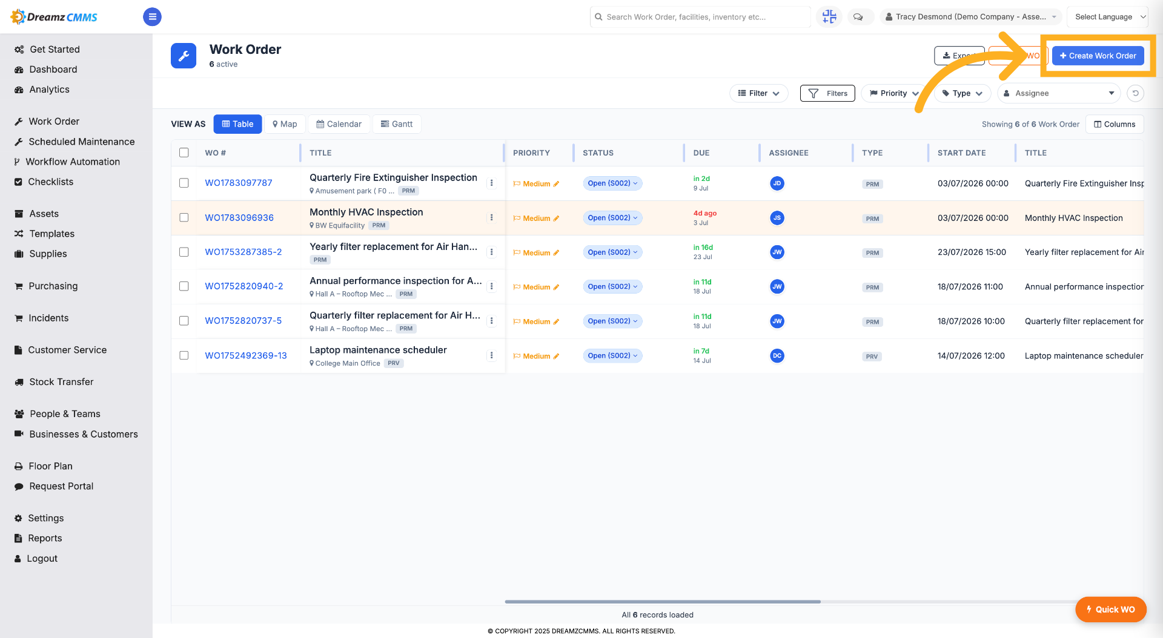Open work order link WO1783097787

[239, 183]
